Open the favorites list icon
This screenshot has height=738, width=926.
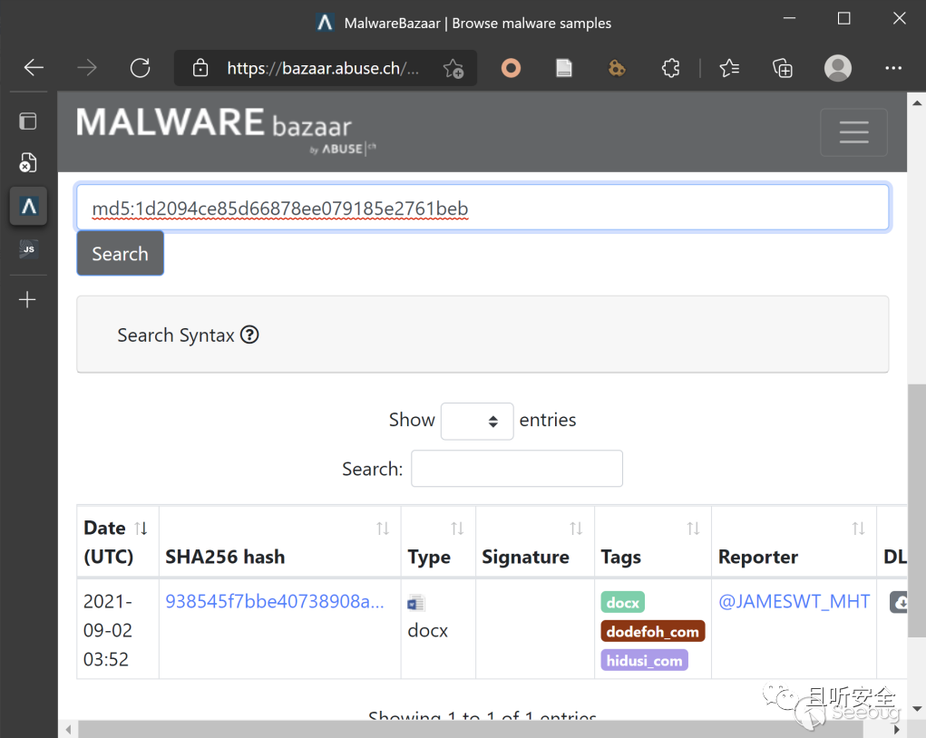[728, 68]
